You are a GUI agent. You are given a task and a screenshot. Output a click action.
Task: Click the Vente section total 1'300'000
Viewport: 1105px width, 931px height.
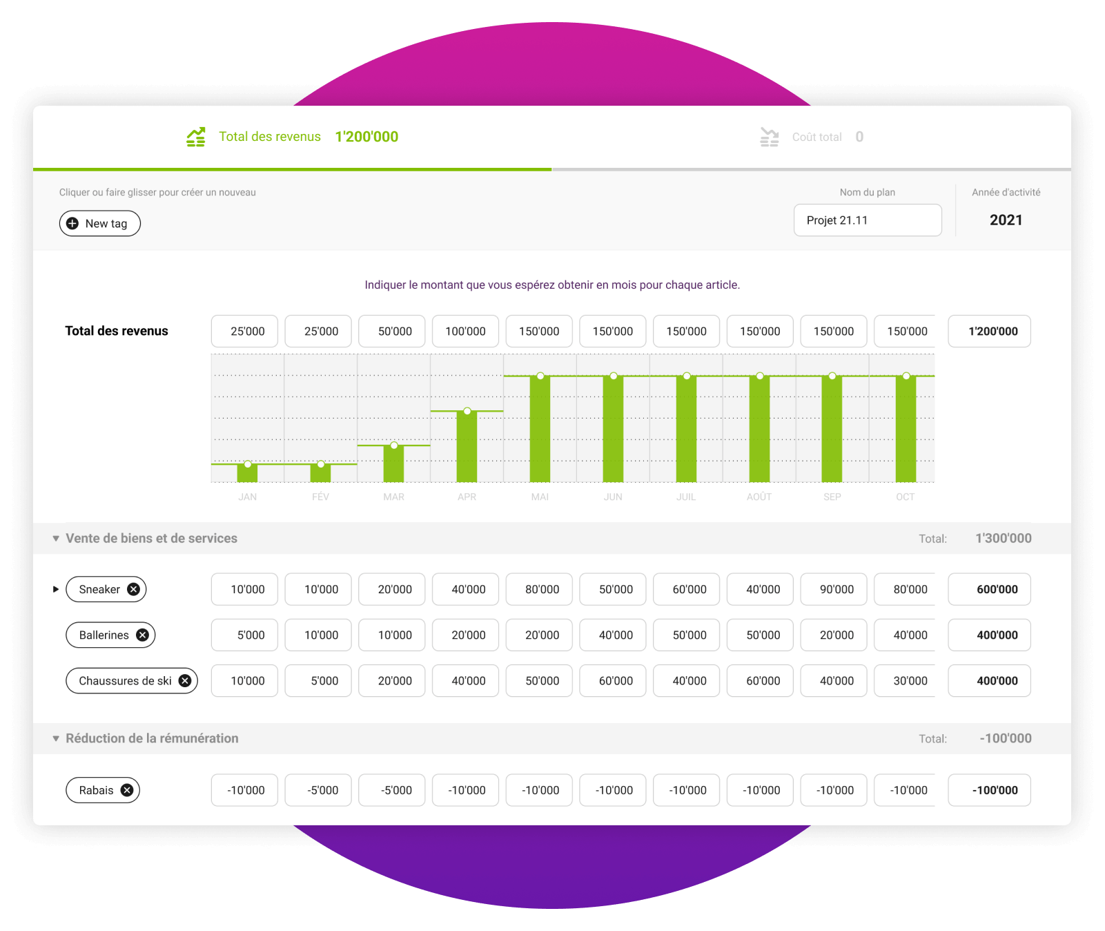click(x=1004, y=539)
